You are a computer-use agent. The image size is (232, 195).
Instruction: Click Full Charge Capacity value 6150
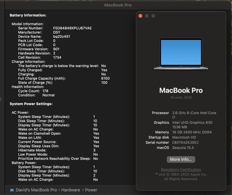point(105,78)
